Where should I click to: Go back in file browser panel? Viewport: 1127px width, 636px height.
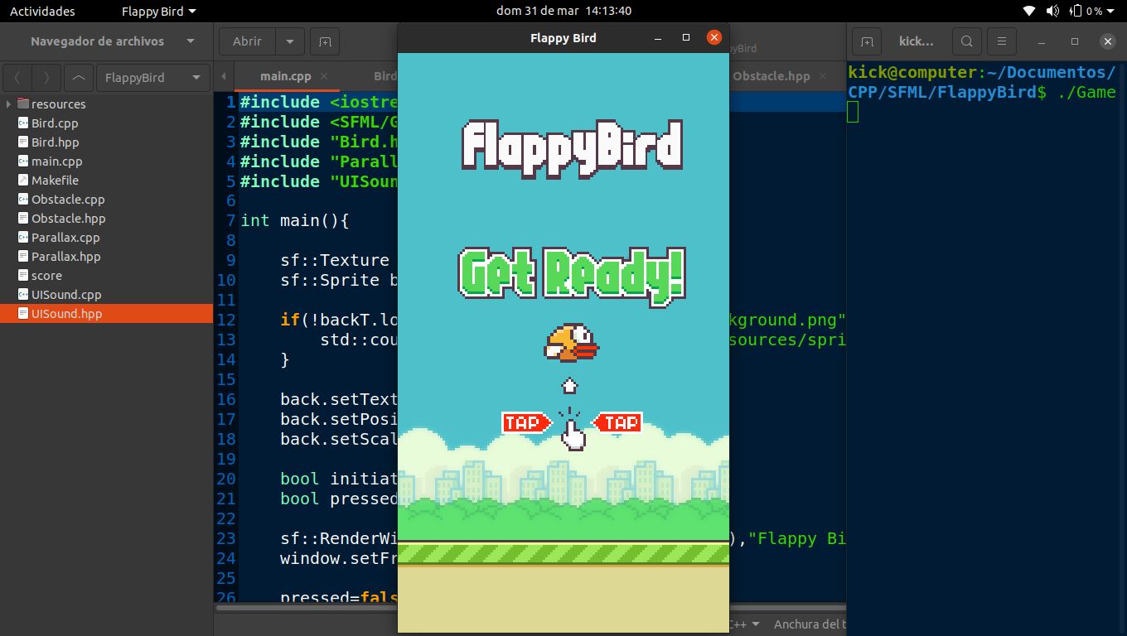(x=17, y=78)
